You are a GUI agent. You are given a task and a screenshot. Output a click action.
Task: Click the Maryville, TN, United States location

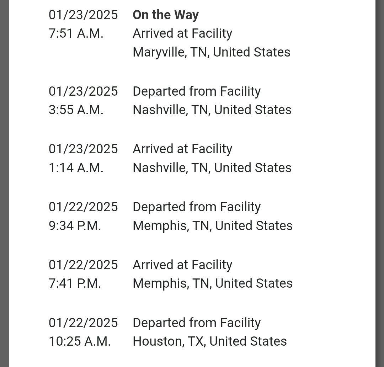click(x=211, y=52)
